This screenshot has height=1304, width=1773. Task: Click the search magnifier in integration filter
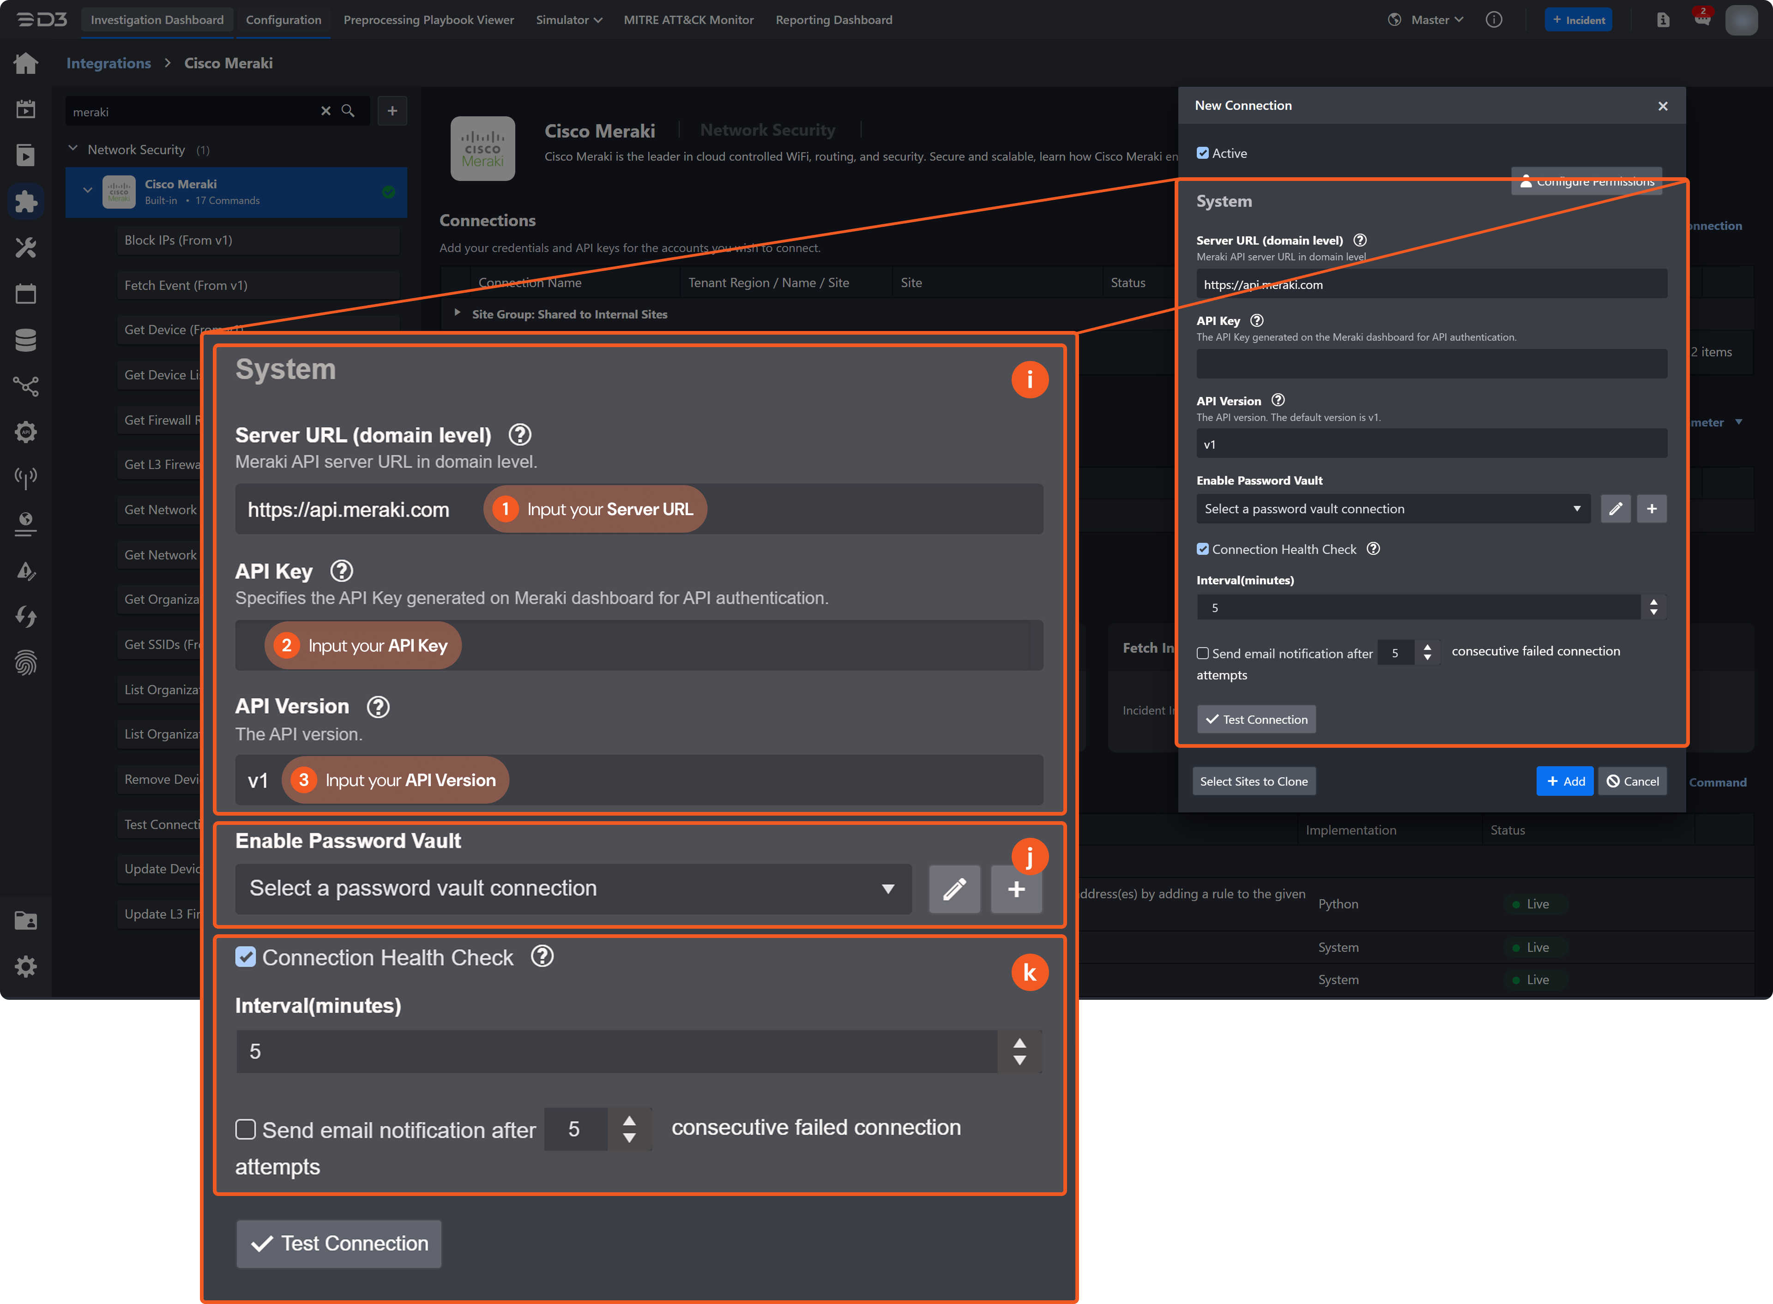(x=347, y=111)
